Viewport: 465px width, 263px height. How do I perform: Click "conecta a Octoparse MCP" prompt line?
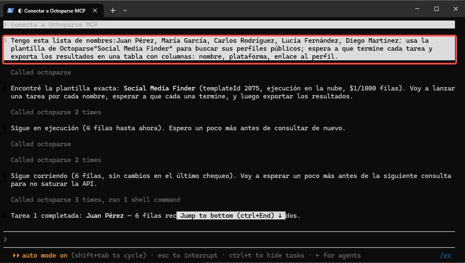229,25
